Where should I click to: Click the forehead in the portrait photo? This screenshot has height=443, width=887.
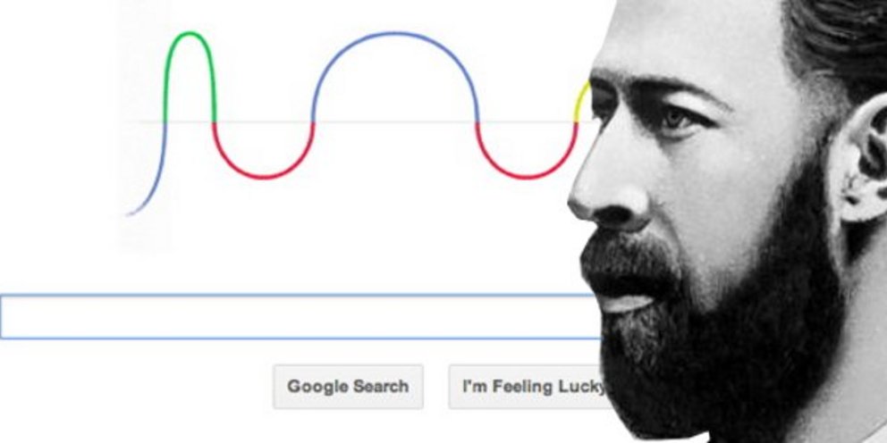tap(679, 39)
